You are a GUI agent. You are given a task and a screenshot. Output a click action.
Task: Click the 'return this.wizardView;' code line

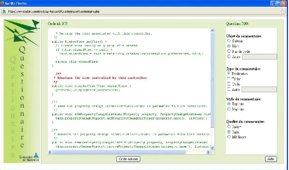pos(77,62)
